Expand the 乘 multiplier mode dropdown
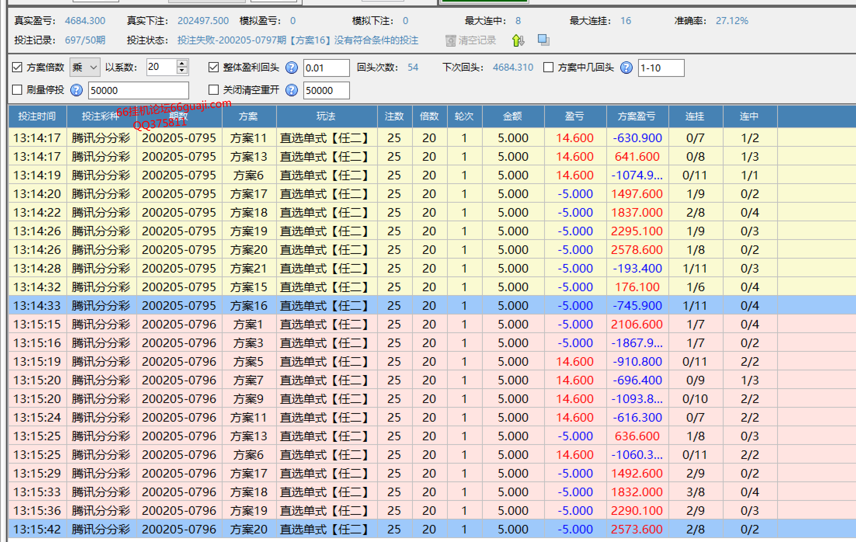This screenshot has width=856, height=542. pyautogui.click(x=85, y=67)
